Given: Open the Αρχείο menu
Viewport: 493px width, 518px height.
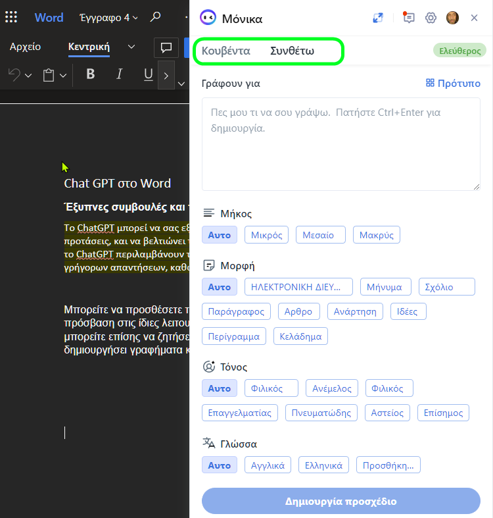Looking at the screenshot, I should point(25,47).
